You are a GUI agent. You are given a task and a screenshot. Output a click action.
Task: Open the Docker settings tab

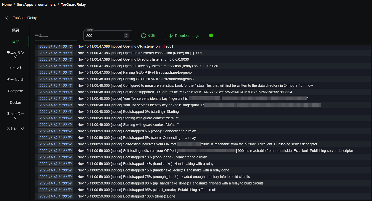(x=15, y=103)
